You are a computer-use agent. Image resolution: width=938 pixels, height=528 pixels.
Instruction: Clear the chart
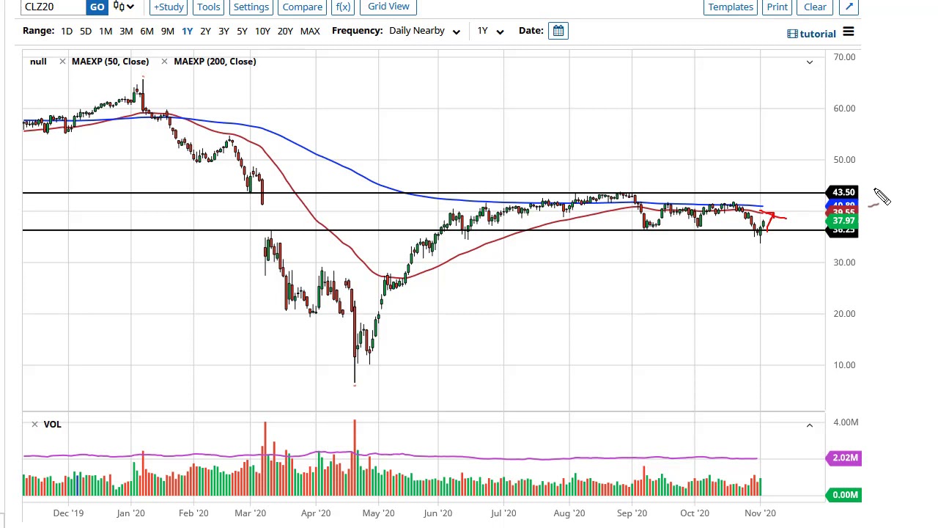[815, 7]
